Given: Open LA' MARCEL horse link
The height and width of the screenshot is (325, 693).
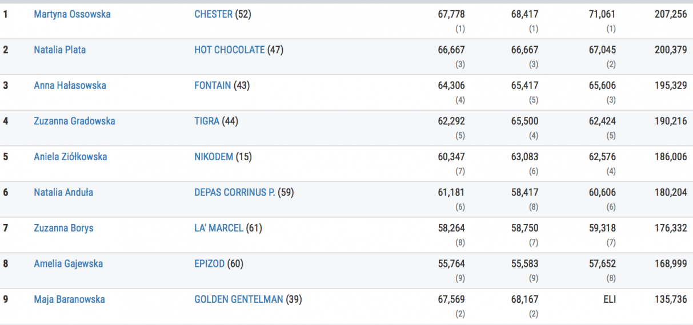Looking at the screenshot, I should [218, 228].
